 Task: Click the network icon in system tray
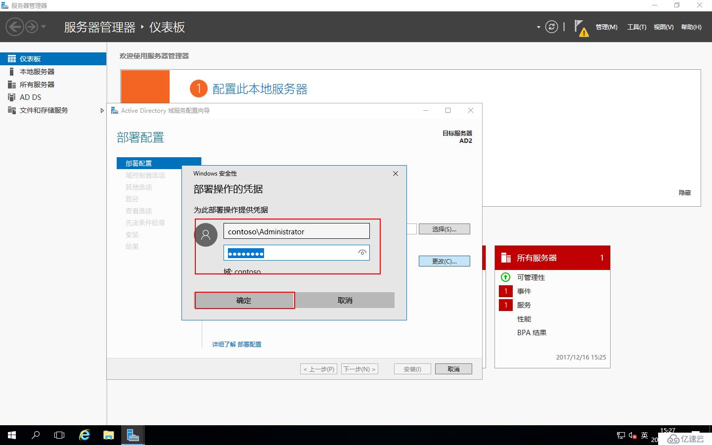[621, 436]
